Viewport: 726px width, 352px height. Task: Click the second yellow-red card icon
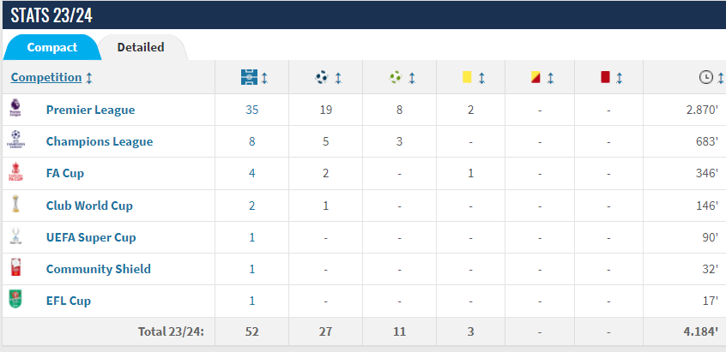pos(536,77)
